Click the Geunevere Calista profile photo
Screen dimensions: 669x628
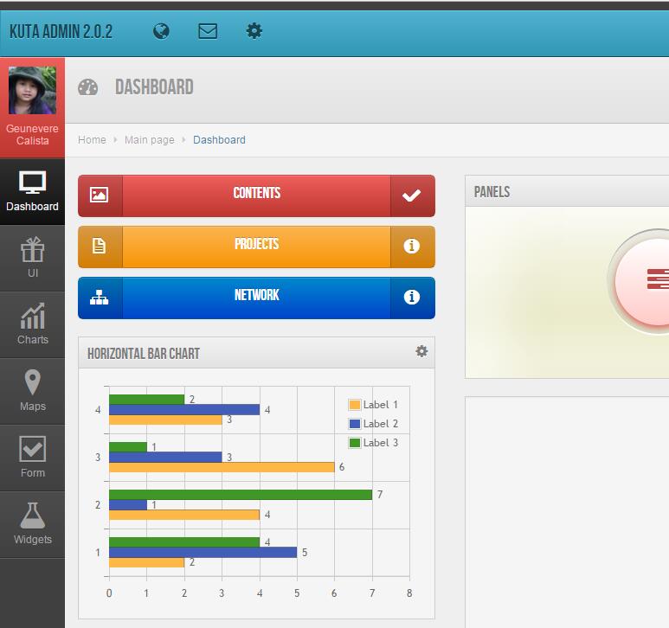(x=32, y=91)
